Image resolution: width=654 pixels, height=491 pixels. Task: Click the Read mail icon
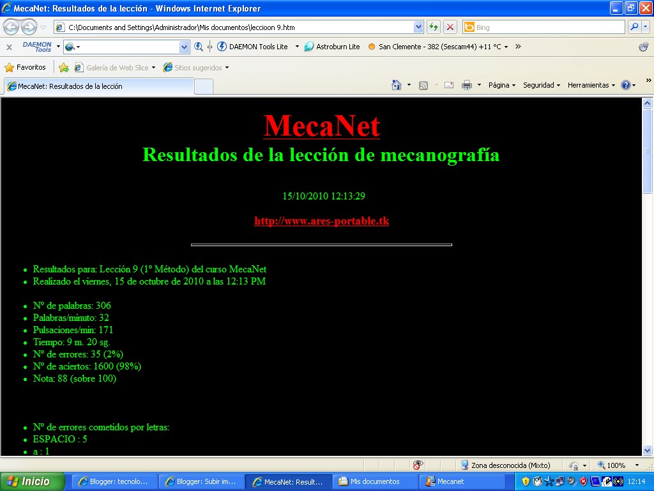[449, 85]
